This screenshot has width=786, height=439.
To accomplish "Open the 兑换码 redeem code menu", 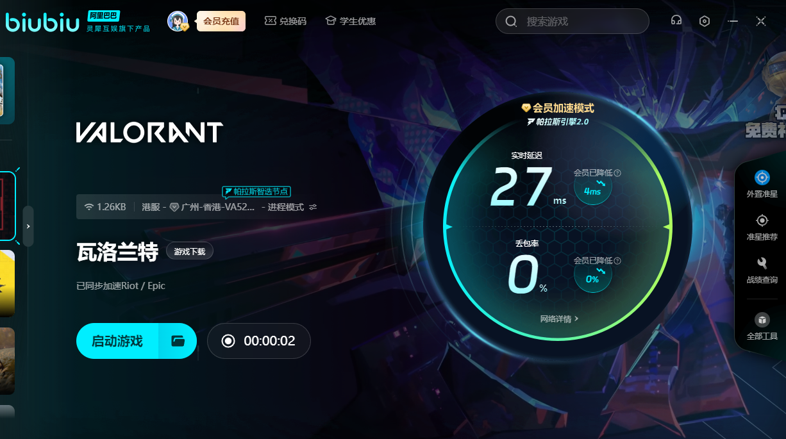I will click(x=285, y=21).
